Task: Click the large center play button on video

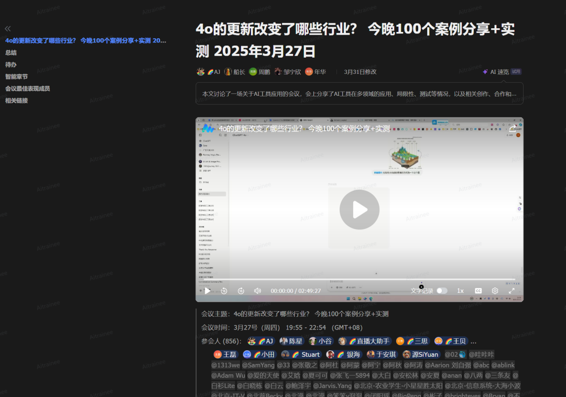Action: click(x=359, y=209)
